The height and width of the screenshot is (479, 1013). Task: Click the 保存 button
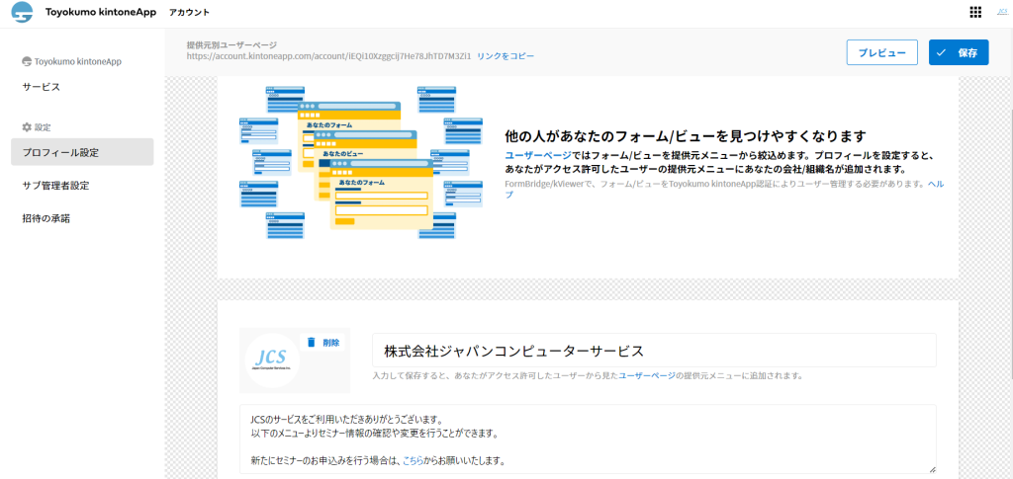tap(959, 53)
